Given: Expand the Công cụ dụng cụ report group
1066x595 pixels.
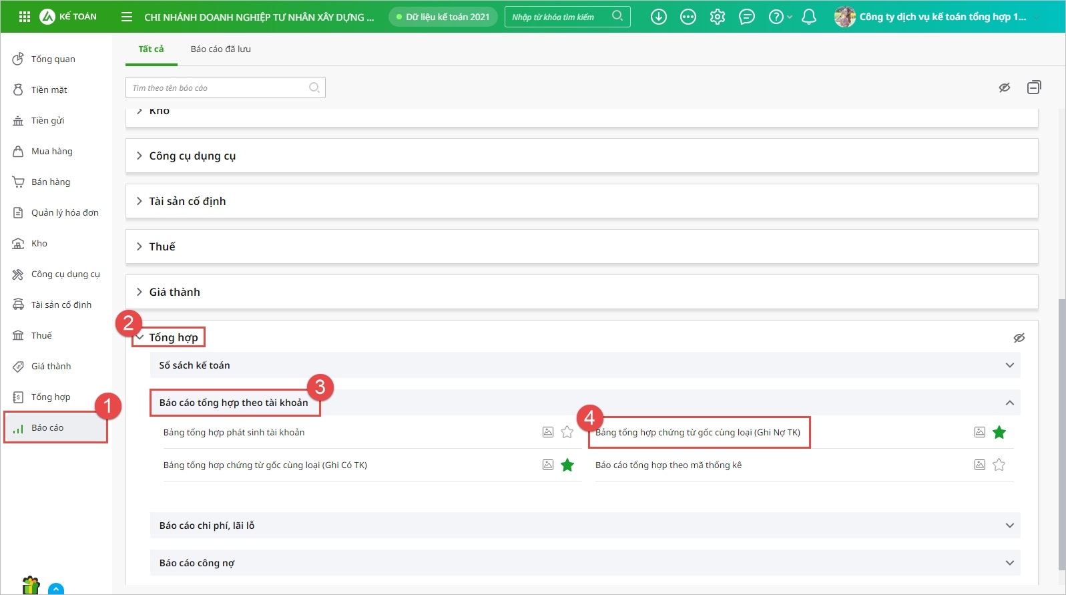Looking at the screenshot, I should pyautogui.click(x=192, y=156).
